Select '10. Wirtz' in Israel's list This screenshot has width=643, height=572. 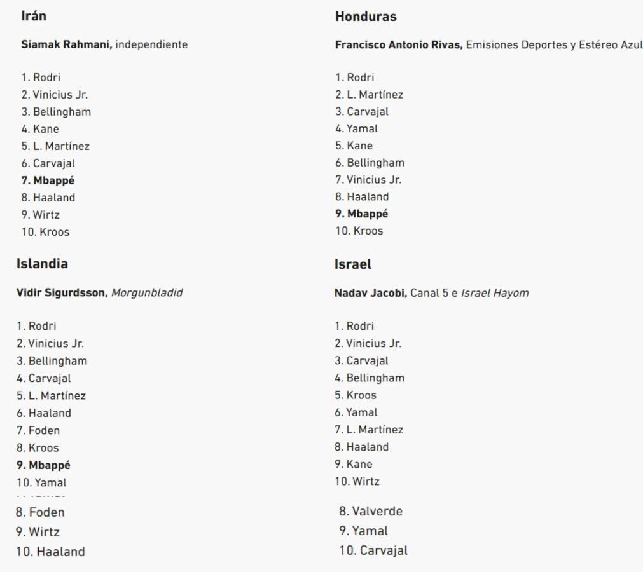coord(357,481)
